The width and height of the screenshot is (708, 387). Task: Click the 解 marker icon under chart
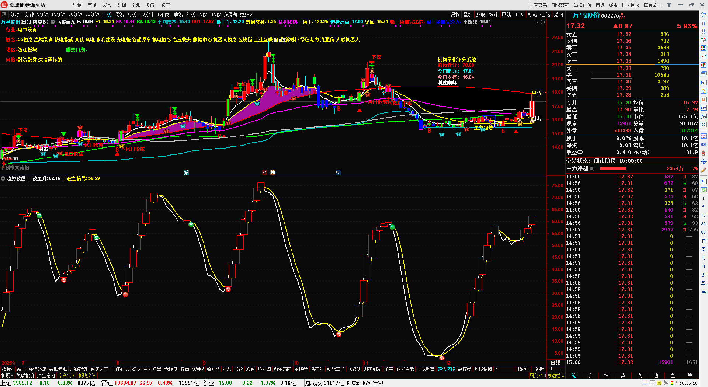[x=187, y=172]
